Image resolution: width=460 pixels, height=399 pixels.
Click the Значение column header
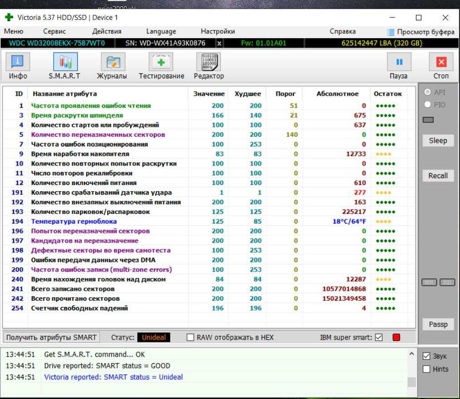point(209,94)
